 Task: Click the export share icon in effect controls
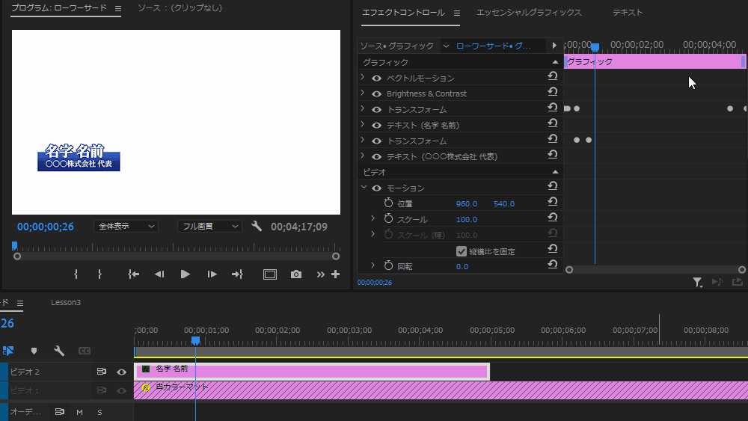click(x=738, y=282)
